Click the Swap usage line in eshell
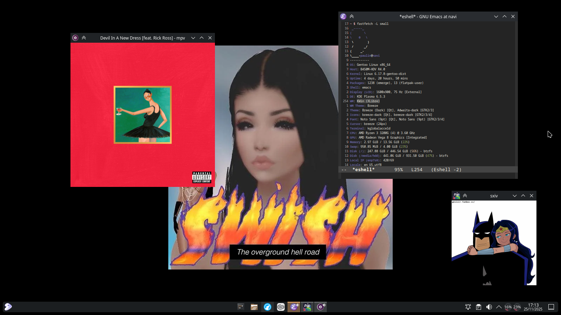 pyautogui.click(x=379, y=147)
